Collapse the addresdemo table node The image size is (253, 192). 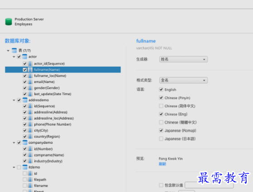point(14,101)
